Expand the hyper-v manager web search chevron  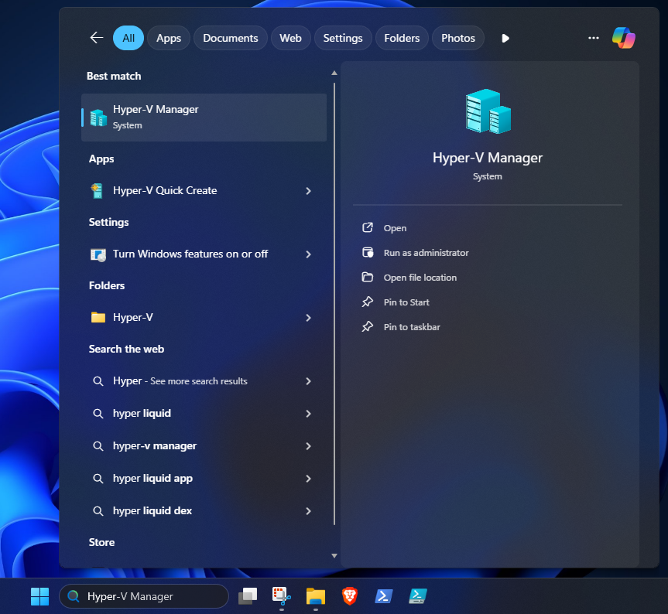click(308, 445)
